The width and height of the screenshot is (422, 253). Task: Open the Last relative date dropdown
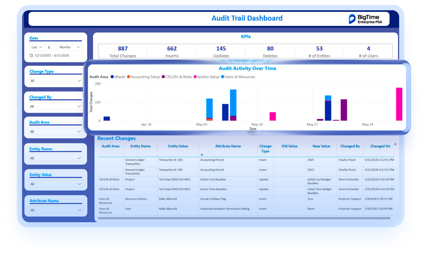37,47
